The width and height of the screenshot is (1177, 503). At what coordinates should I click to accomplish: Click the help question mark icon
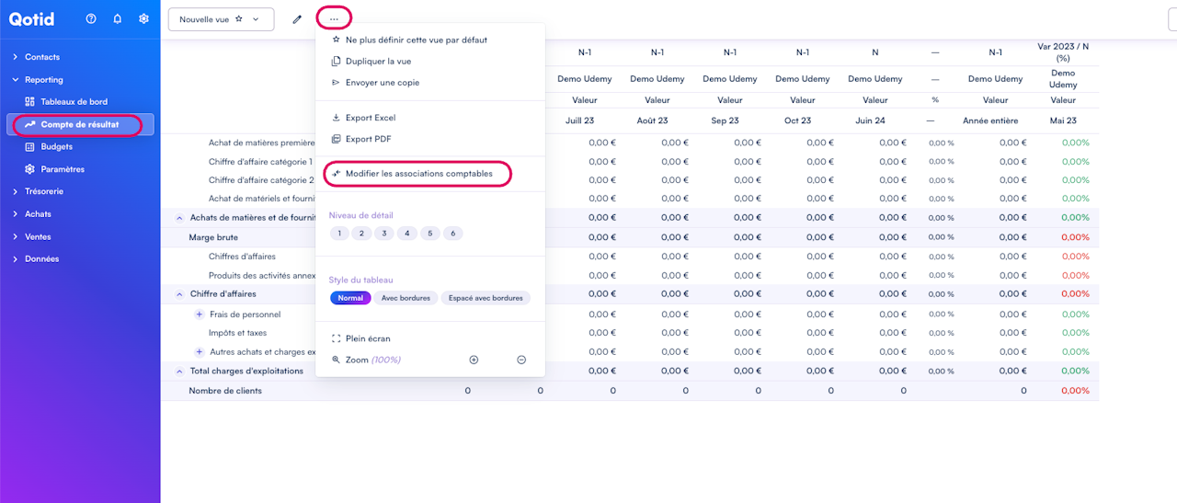point(91,18)
